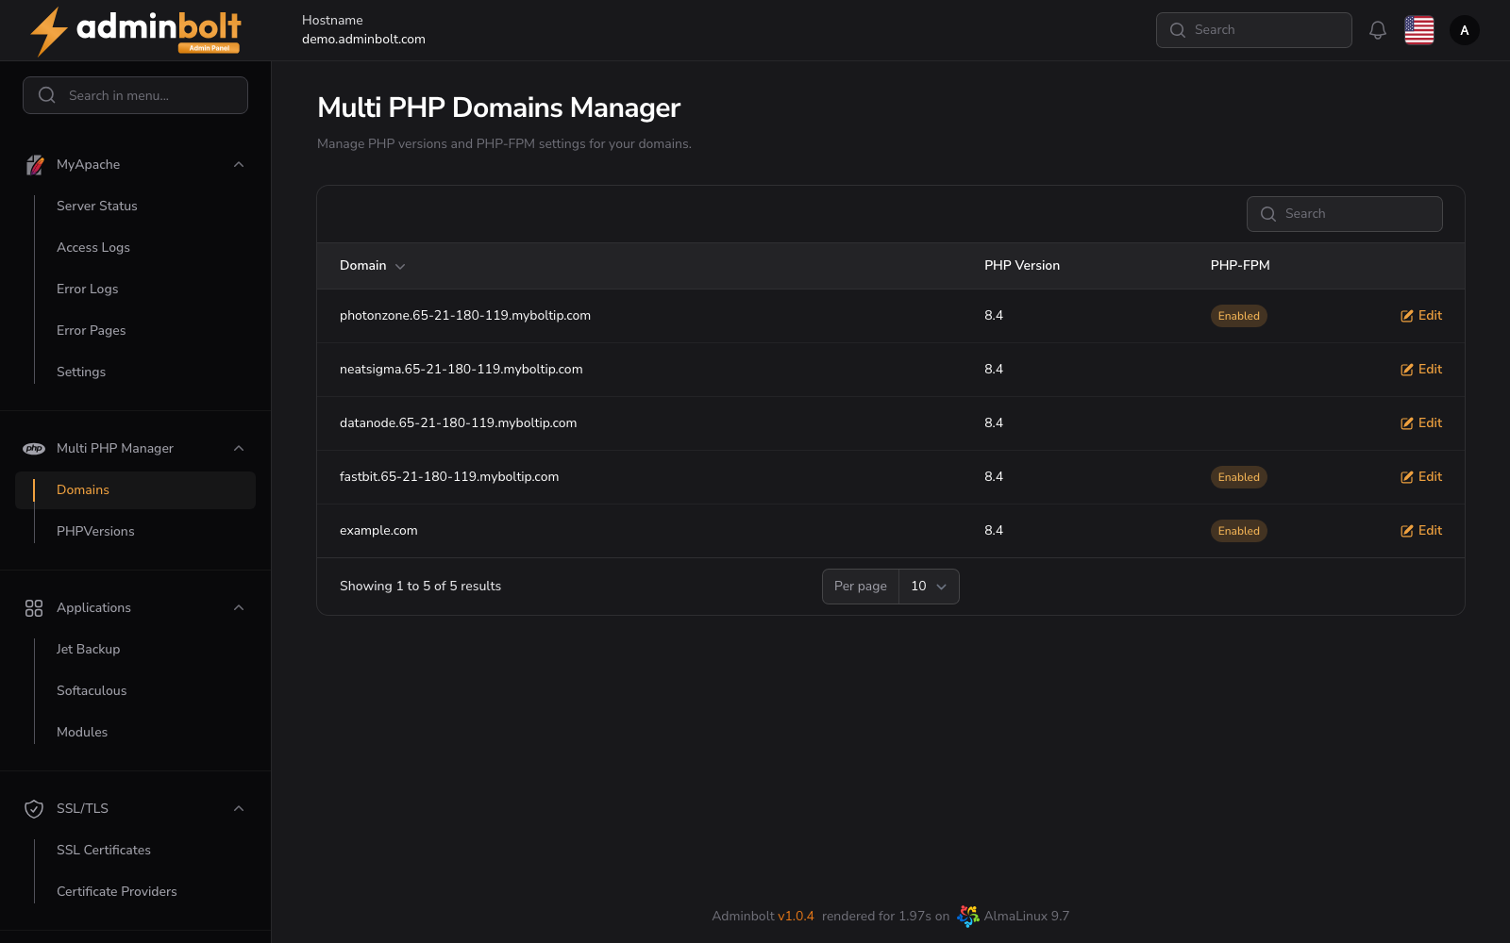Click the Multi PHP Domains Manager heading

click(498, 108)
